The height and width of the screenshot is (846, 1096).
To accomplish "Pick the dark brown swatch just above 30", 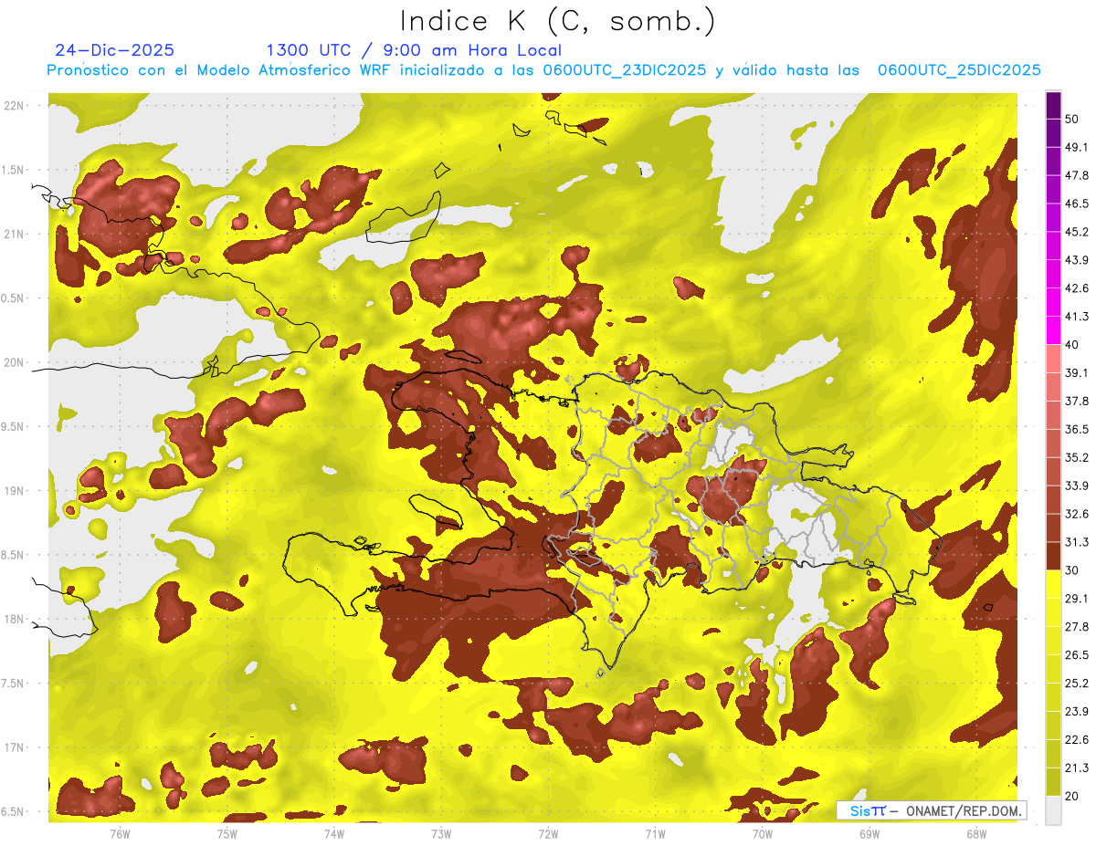I will [1053, 556].
